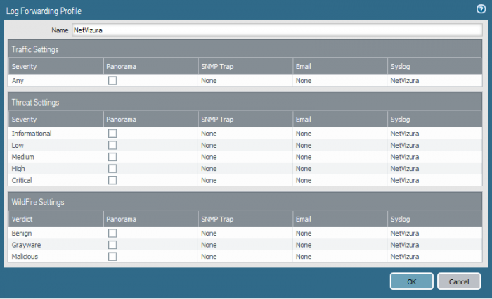The image size is (492, 299).
Task: Click SNMP Trap None for Critical row
Action: click(x=209, y=180)
